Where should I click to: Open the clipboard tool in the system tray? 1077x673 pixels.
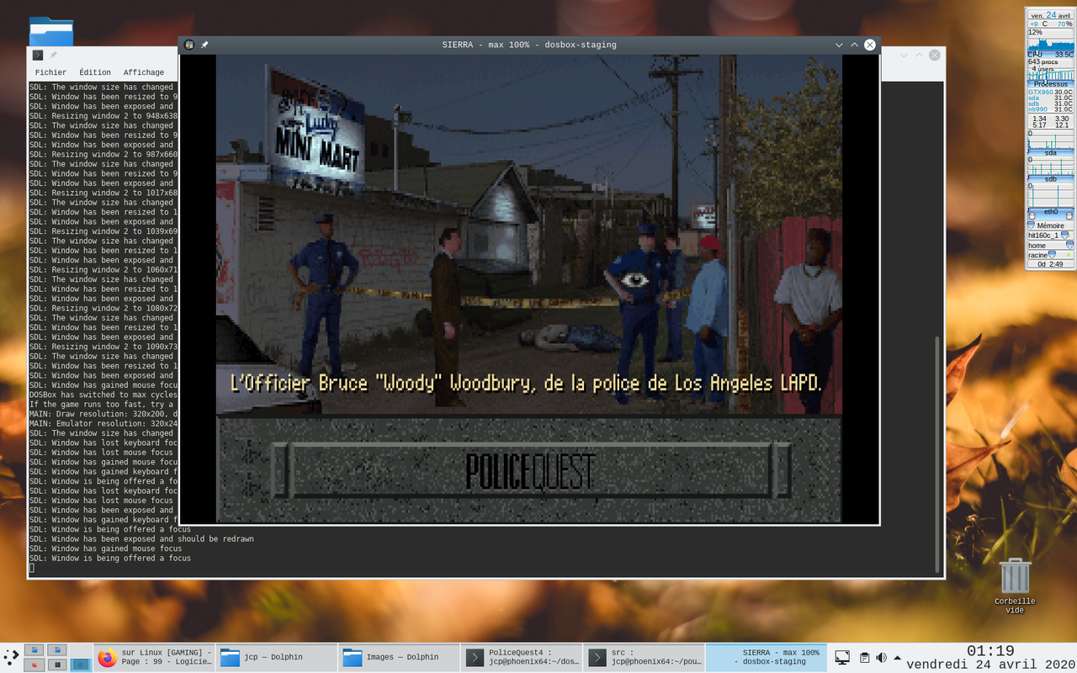(x=864, y=658)
